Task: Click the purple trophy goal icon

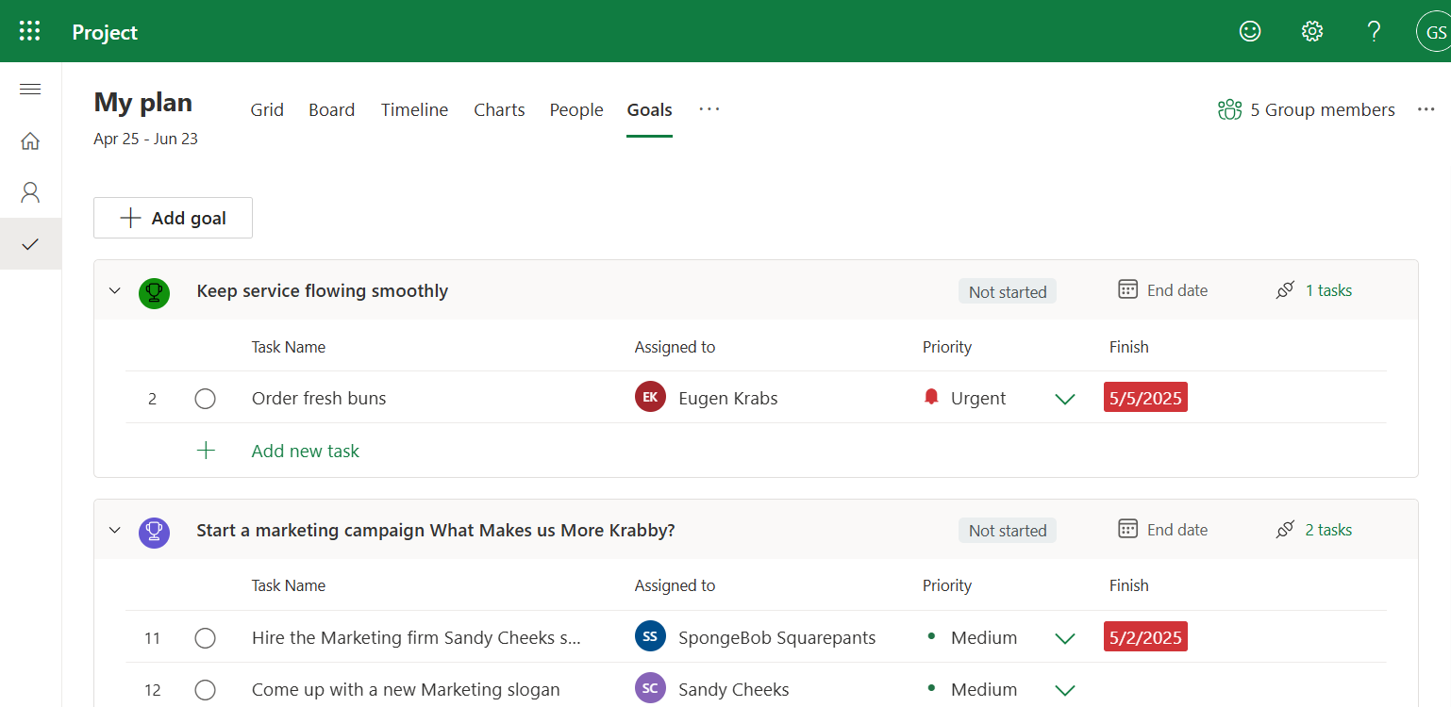Action: click(154, 533)
